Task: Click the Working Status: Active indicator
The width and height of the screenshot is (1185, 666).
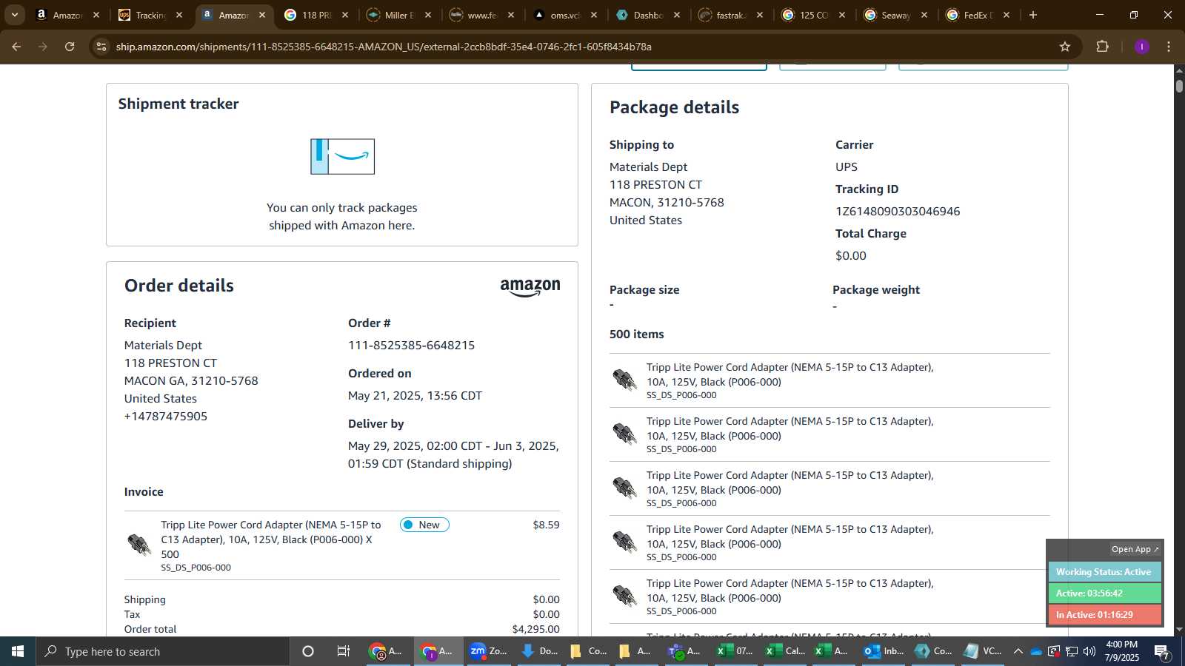Action: coord(1104,572)
